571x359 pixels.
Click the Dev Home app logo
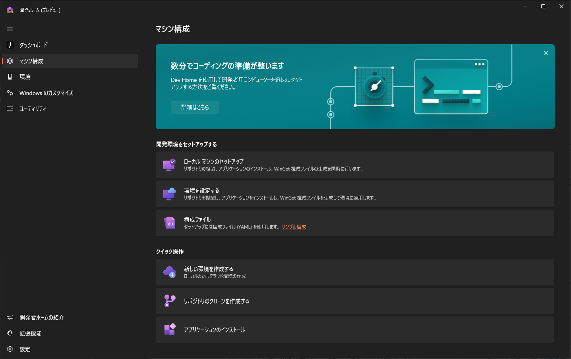[x=10, y=10]
